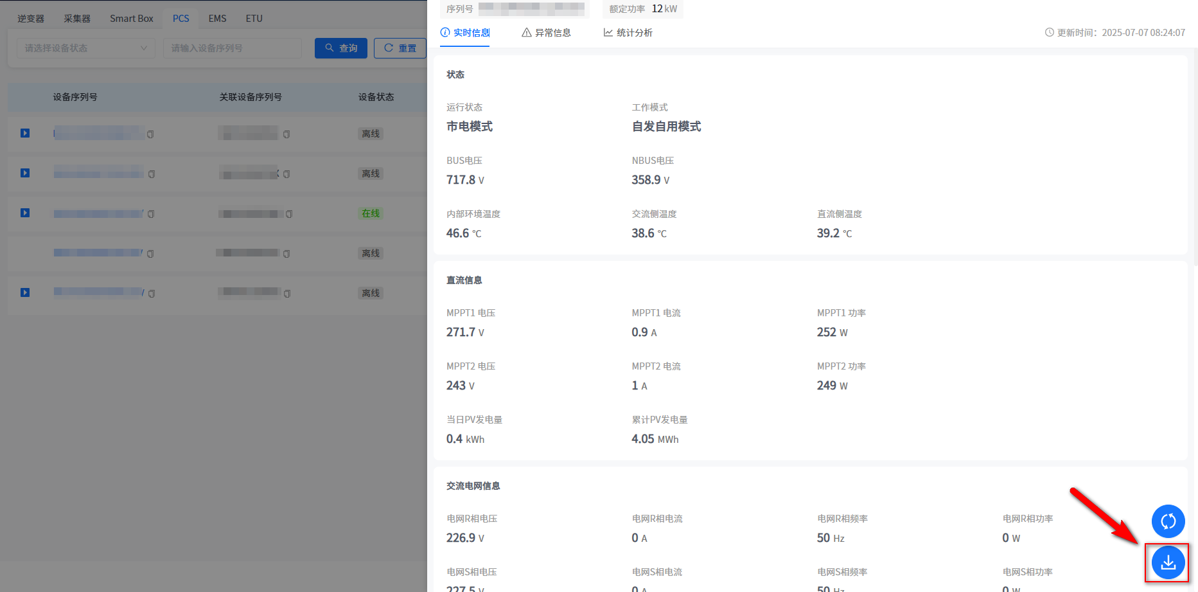1198x592 pixels.
Task: Copy the second row device serial number
Action: (152, 174)
